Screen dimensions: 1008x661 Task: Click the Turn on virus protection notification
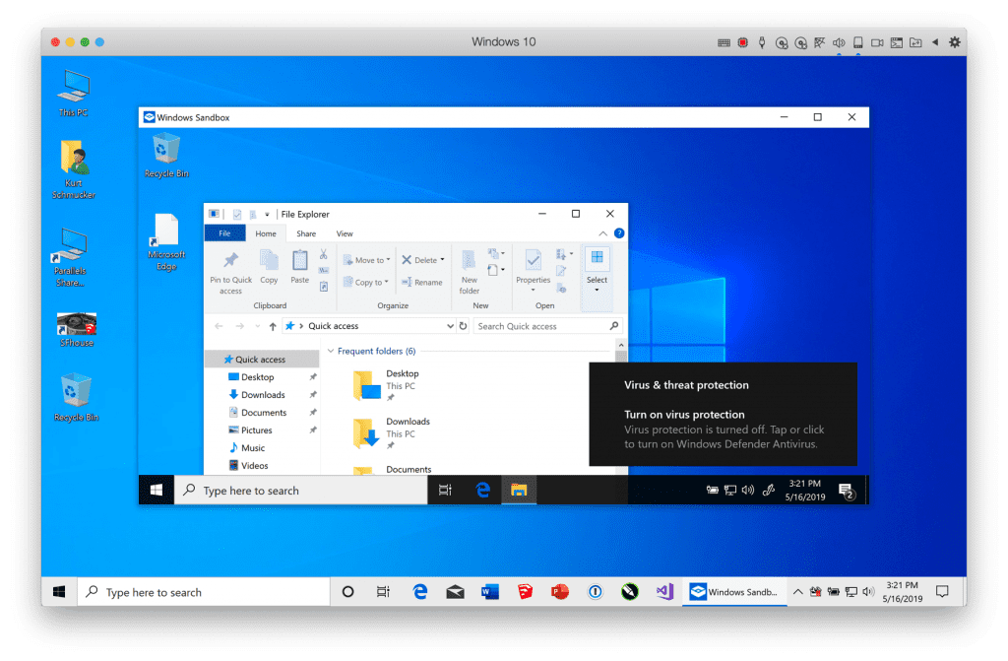[723, 414]
